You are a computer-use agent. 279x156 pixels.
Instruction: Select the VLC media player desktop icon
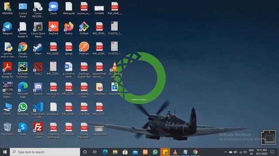[x=115, y=70]
